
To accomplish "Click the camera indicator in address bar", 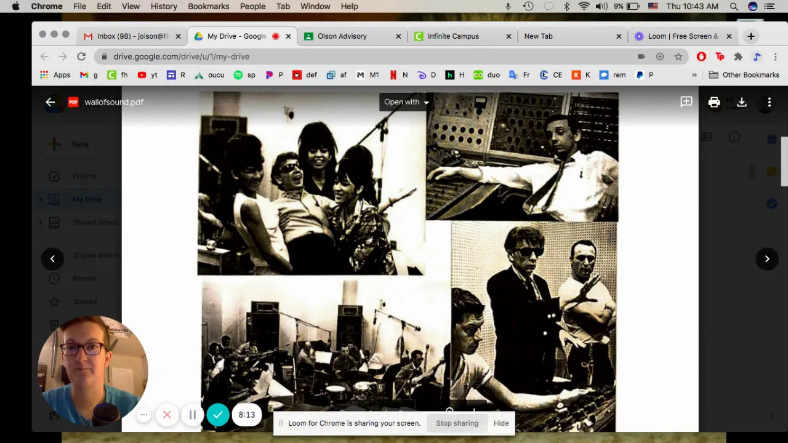I will coord(641,57).
